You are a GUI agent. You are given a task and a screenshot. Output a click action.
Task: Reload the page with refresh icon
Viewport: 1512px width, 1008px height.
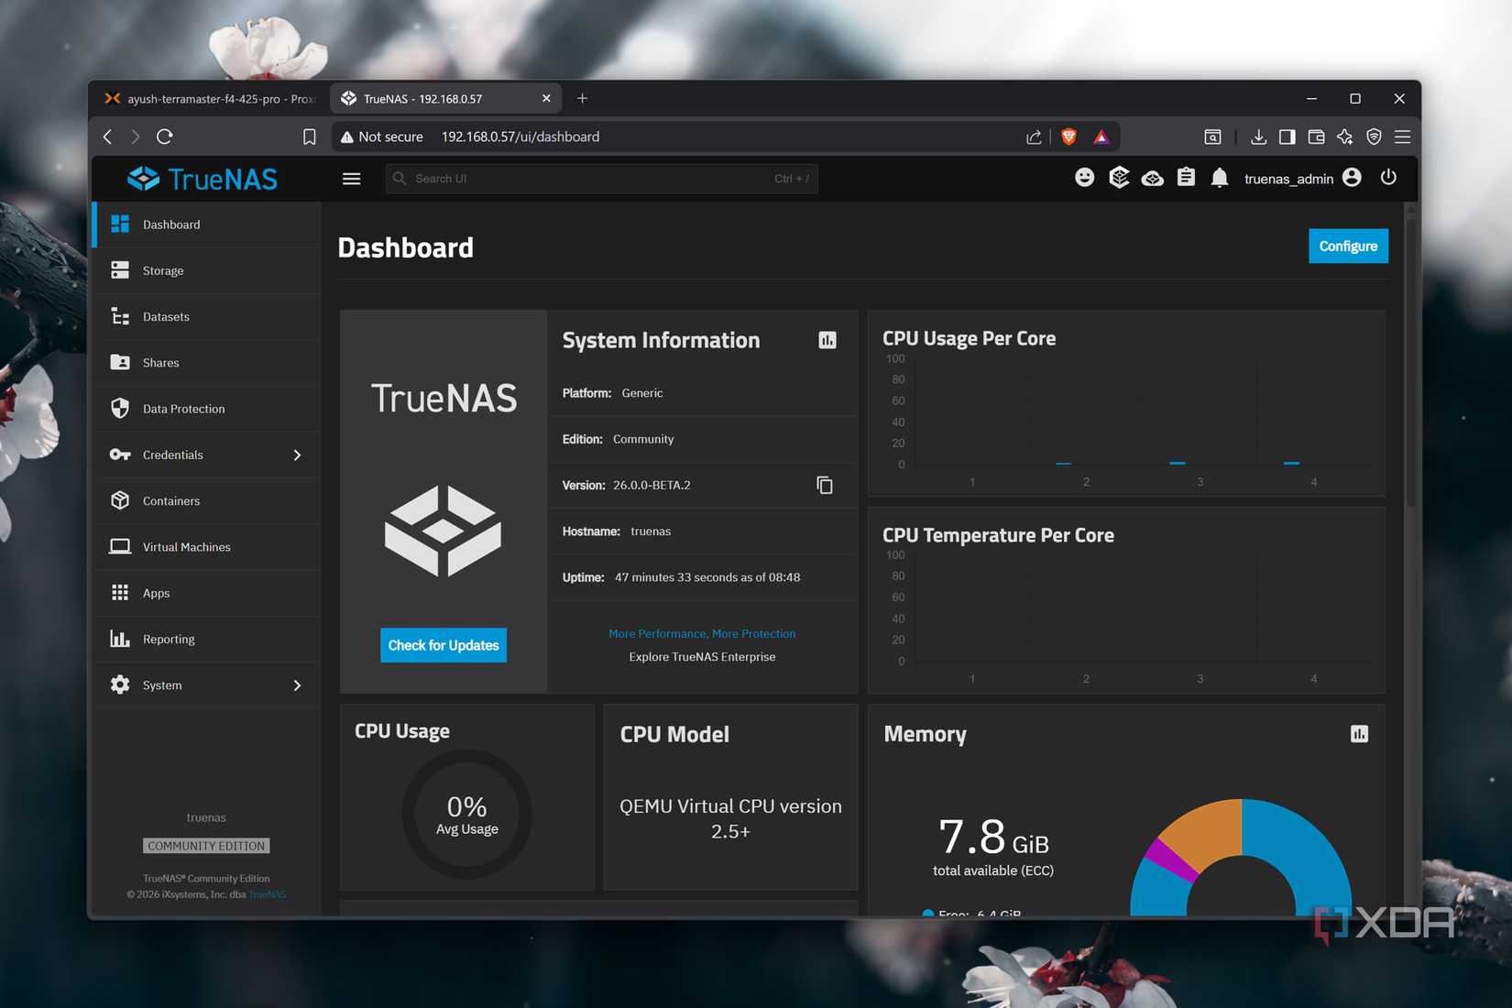click(x=165, y=137)
